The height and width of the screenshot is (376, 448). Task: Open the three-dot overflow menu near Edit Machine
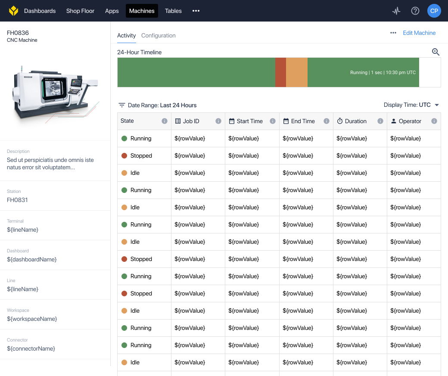[x=393, y=32]
